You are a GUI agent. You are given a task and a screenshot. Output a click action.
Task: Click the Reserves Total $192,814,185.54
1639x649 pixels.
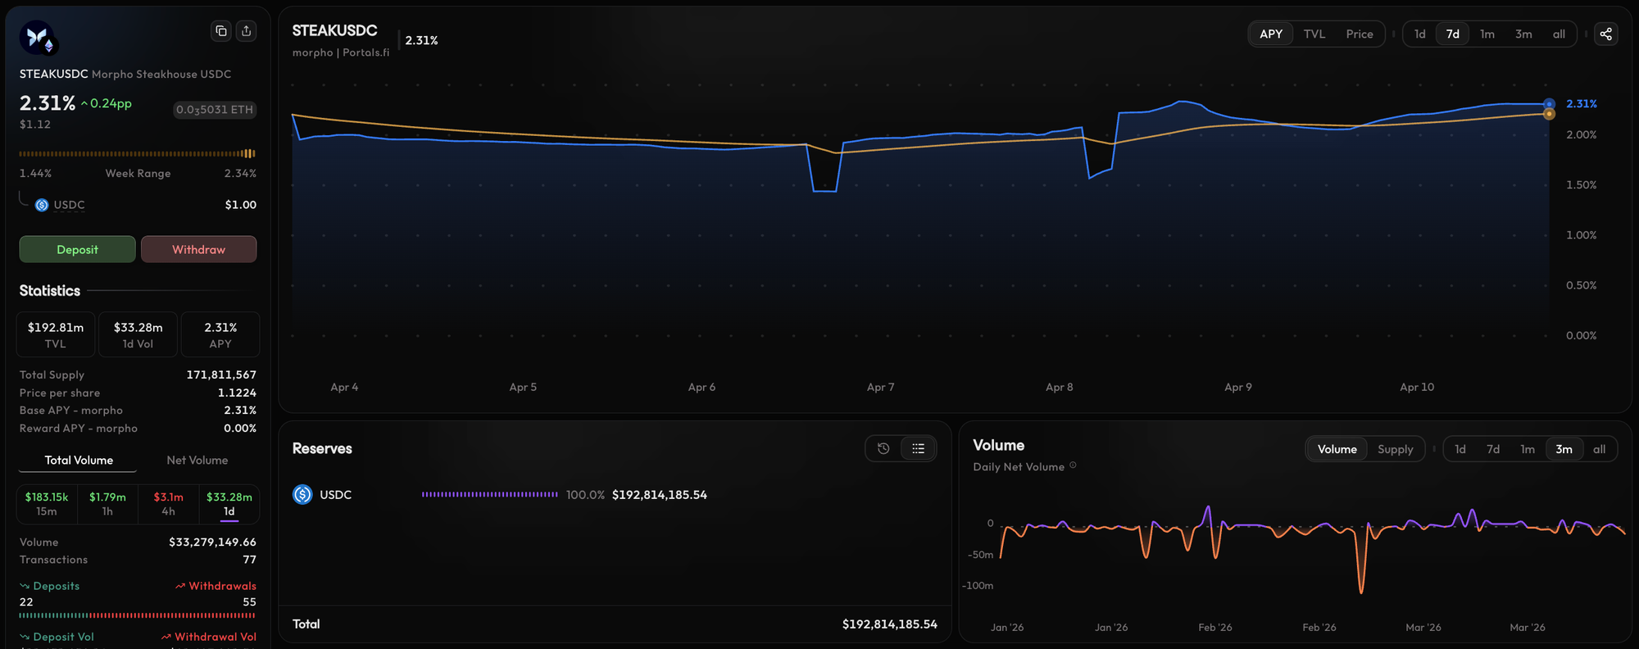[x=890, y=624]
